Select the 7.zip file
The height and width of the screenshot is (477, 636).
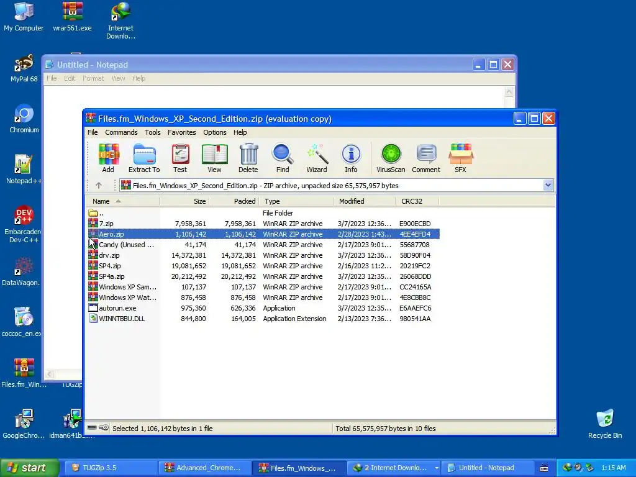pos(263,224)
